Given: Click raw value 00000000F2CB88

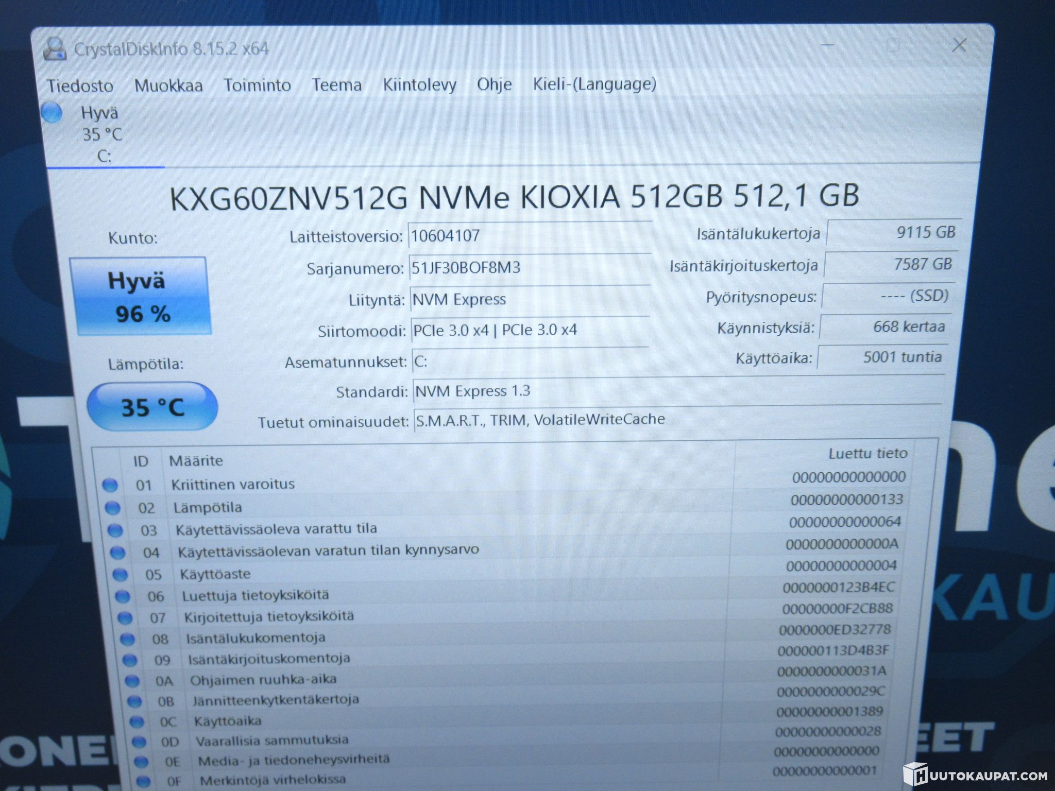Looking at the screenshot, I should pyautogui.click(x=837, y=609).
